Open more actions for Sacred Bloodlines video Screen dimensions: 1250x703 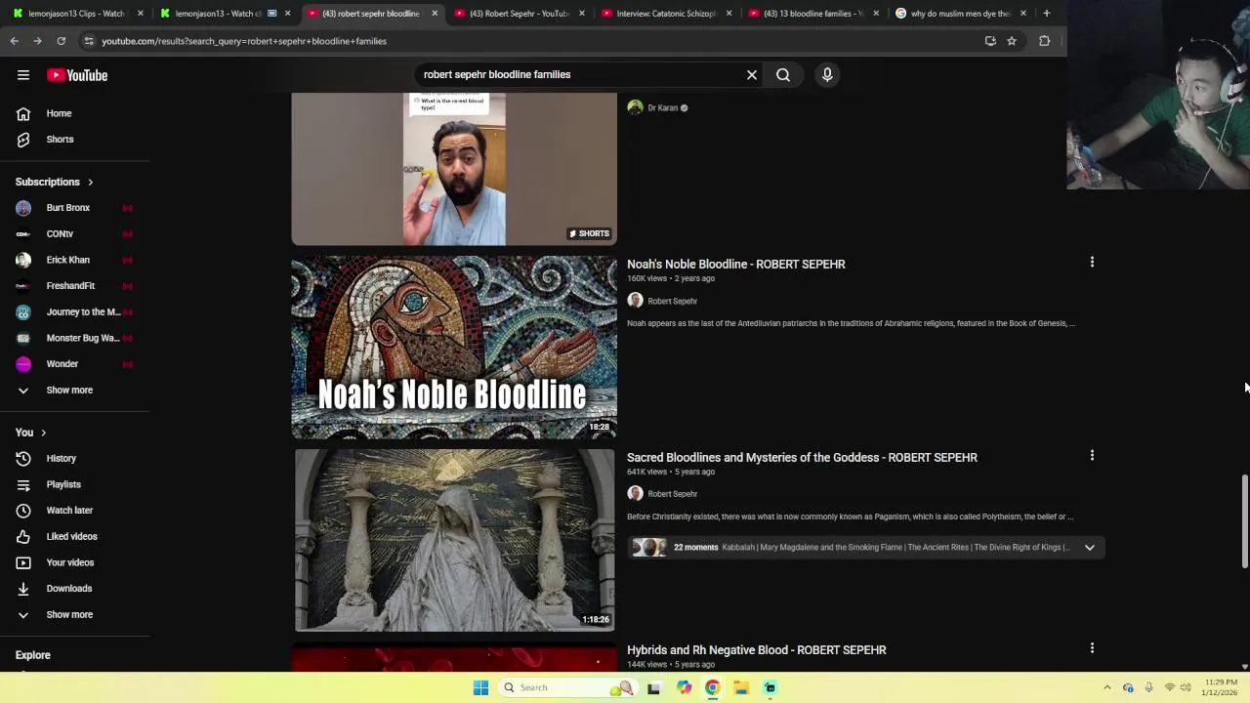coord(1092,455)
